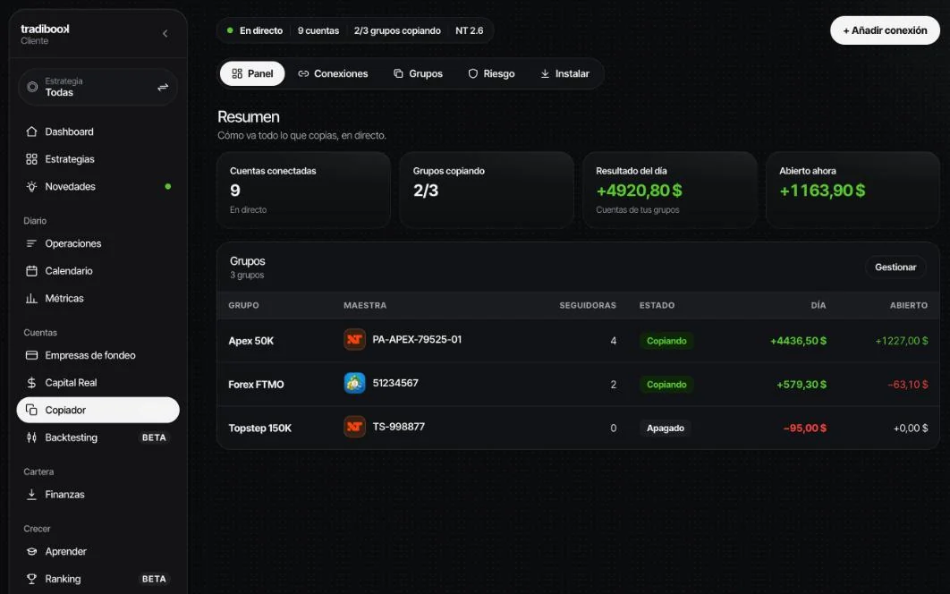Click the Panel tab grid icon
950x594 pixels.
pyautogui.click(x=237, y=73)
